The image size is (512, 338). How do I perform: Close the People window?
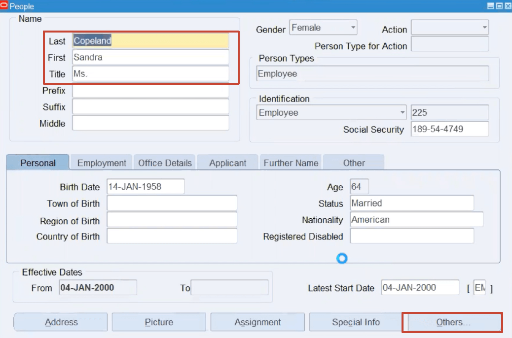508,6
